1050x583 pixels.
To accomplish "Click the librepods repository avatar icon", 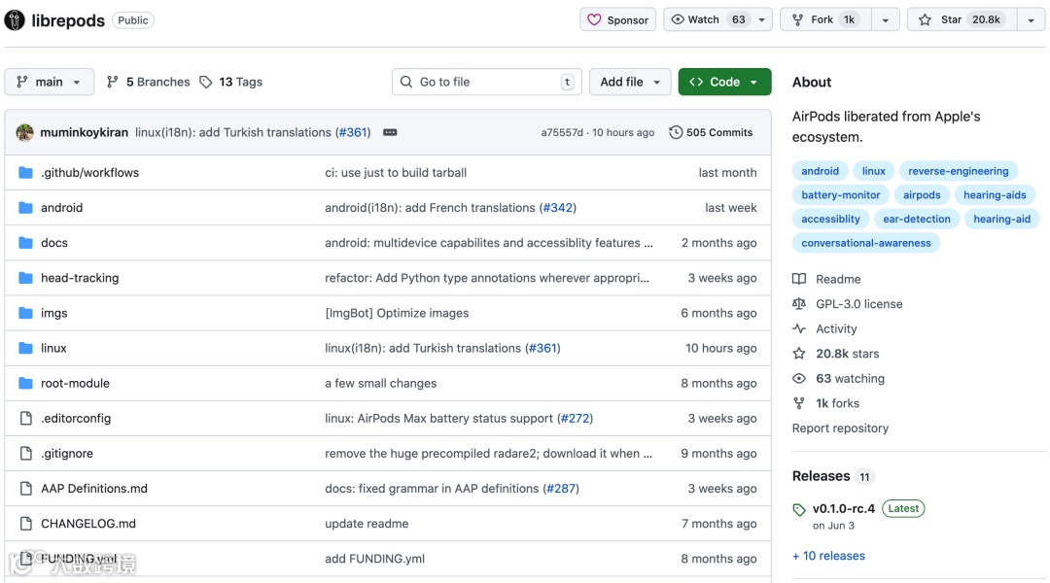I will click(15, 19).
